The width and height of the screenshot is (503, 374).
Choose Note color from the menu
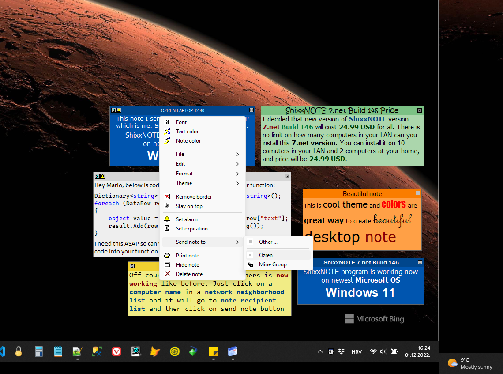click(x=202, y=140)
